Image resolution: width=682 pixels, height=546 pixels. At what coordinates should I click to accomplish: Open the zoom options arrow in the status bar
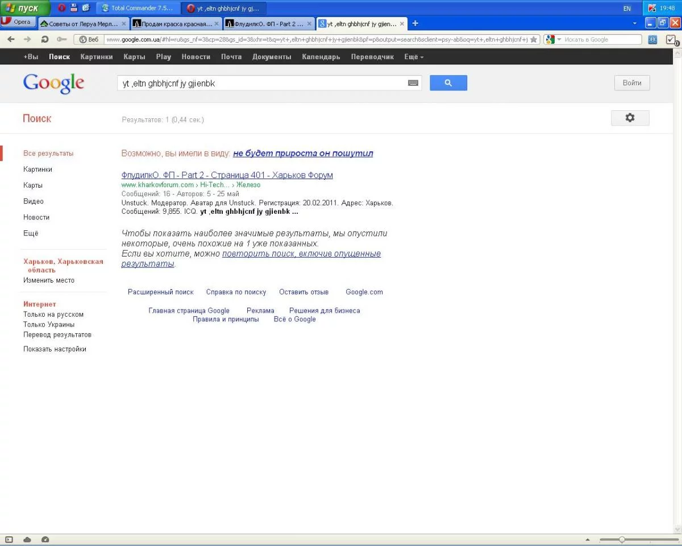[588, 539]
